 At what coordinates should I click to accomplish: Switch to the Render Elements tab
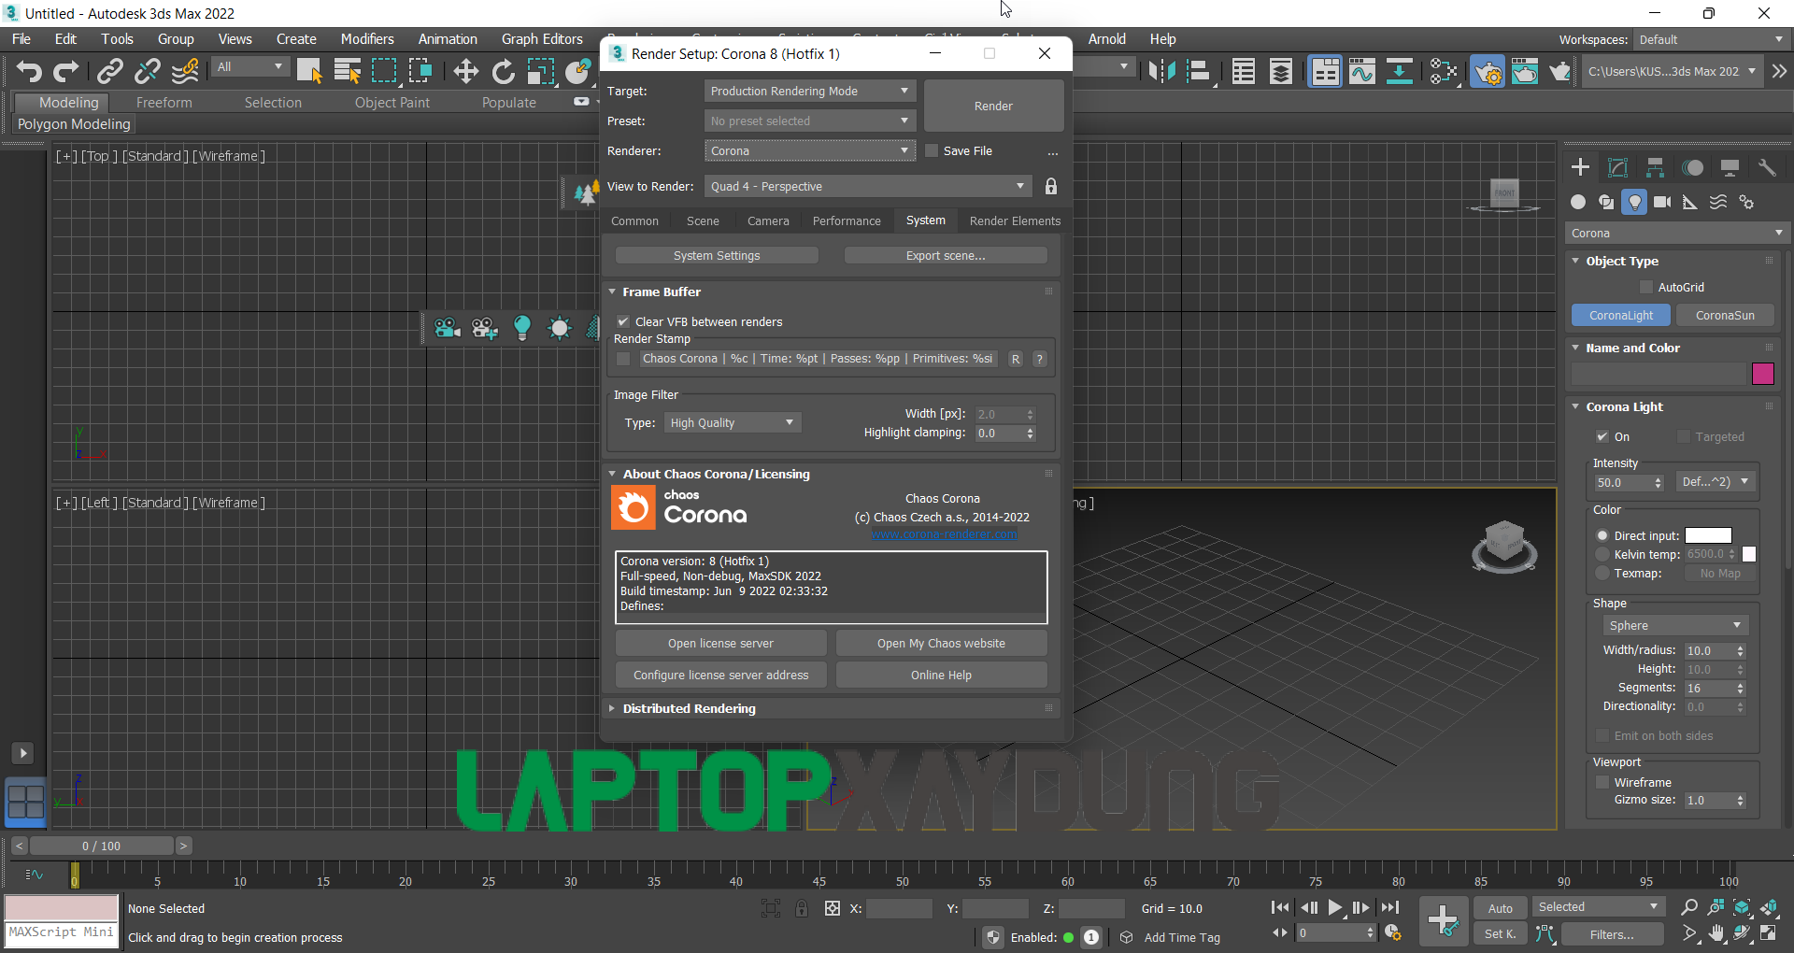[x=1015, y=220]
